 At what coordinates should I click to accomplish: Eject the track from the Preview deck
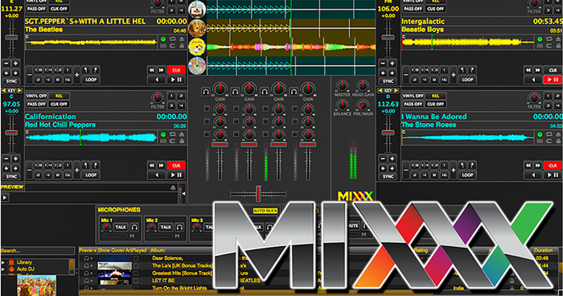click(x=173, y=187)
